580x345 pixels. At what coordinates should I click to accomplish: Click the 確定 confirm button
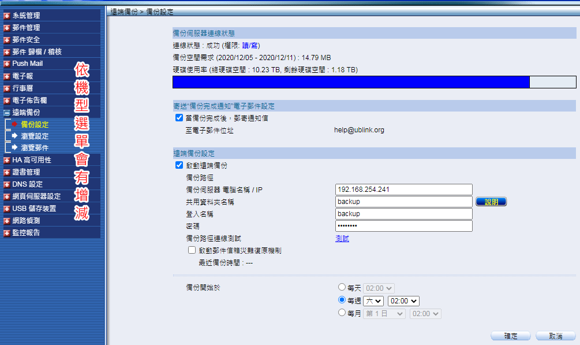(511, 336)
